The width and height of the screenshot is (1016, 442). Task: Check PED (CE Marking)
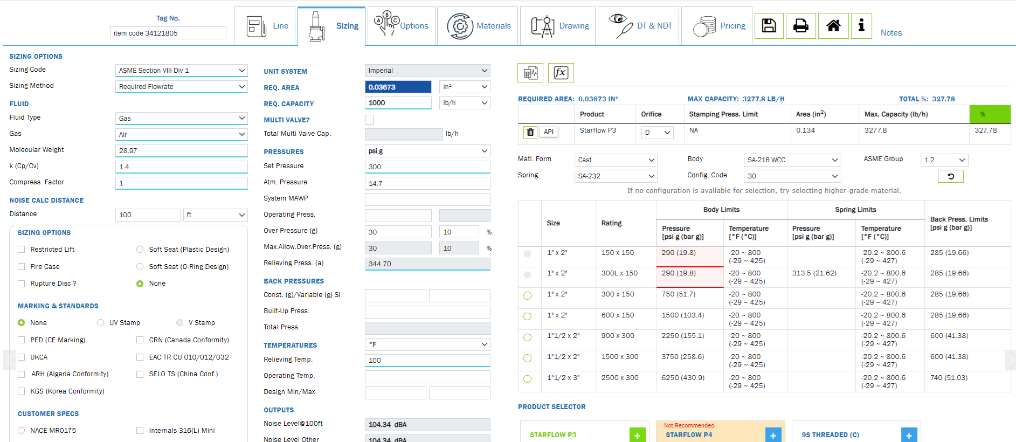pos(22,340)
